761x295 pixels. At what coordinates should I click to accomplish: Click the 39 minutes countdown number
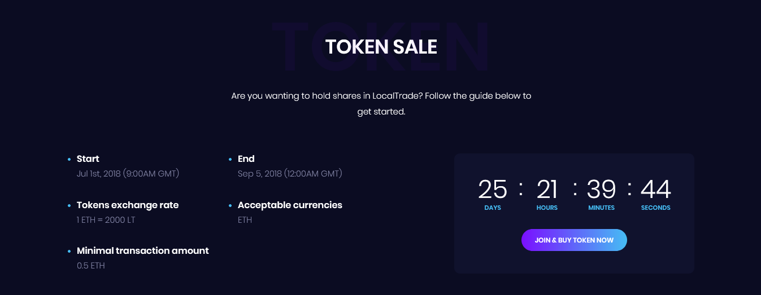click(x=601, y=190)
